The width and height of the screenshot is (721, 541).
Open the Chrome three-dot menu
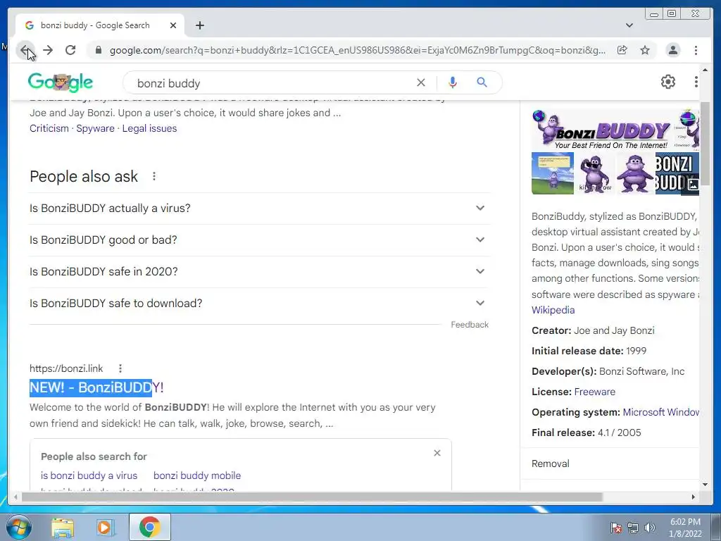pyautogui.click(x=696, y=50)
